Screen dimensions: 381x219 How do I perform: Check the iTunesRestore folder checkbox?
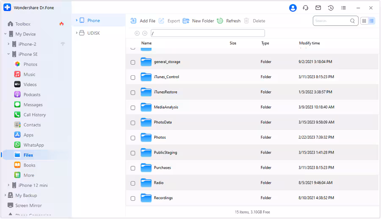click(133, 93)
